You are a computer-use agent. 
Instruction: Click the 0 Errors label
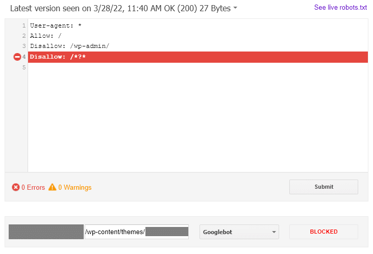click(33, 187)
